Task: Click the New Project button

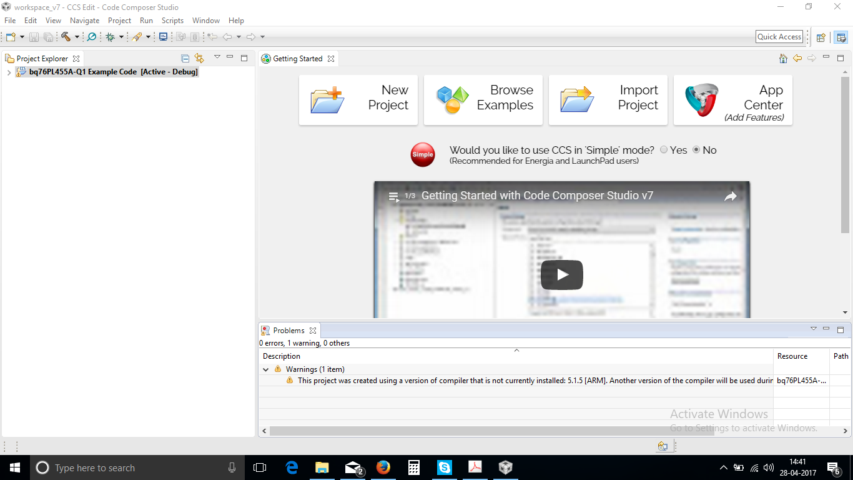Action: point(358,100)
